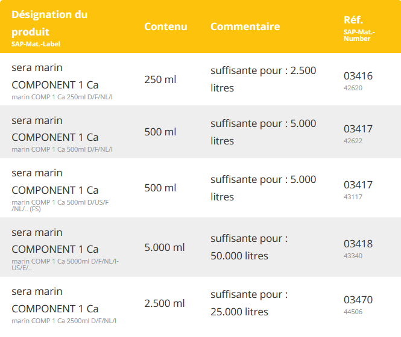Click SAP number 43117

tap(353, 197)
